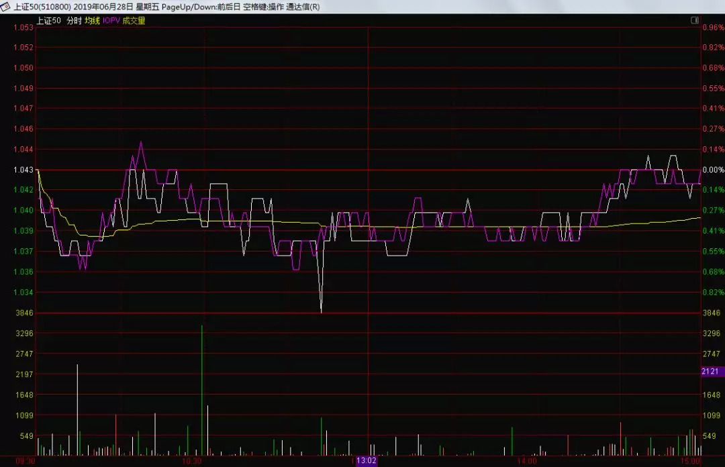Click the 14:00 time axis label

pos(527,462)
